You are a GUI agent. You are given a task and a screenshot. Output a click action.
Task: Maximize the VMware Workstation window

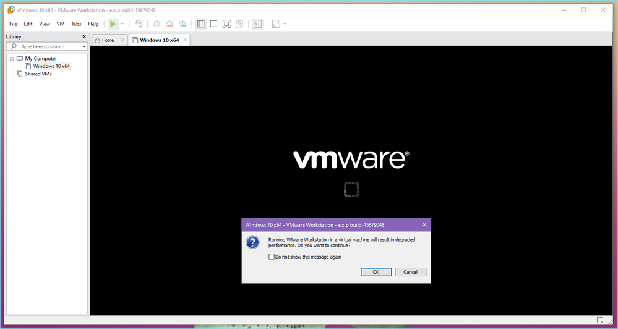583,10
